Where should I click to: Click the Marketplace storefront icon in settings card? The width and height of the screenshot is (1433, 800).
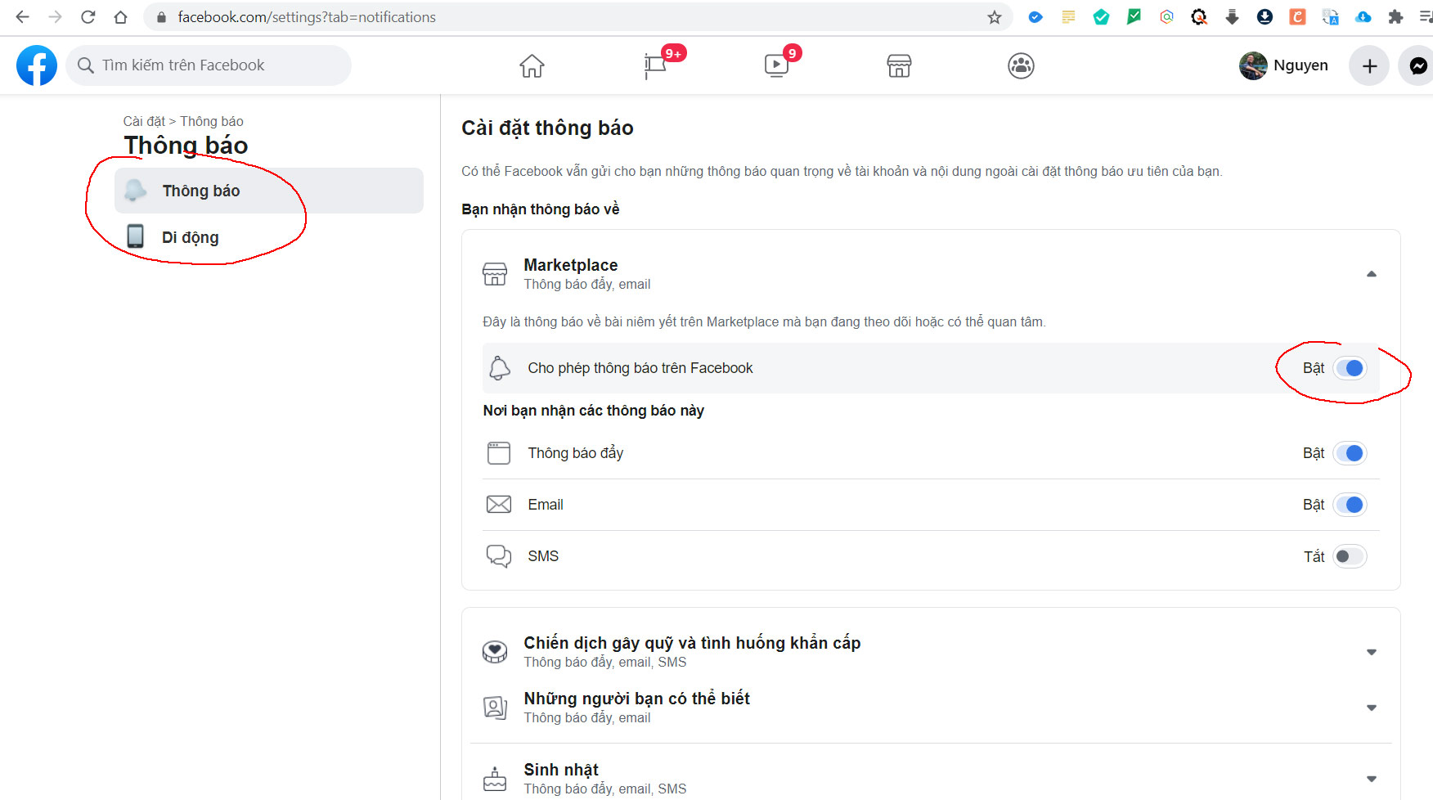click(x=495, y=274)
